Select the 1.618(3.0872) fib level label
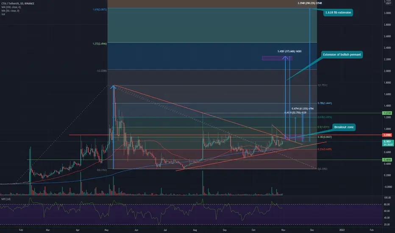 coord(100,10)
